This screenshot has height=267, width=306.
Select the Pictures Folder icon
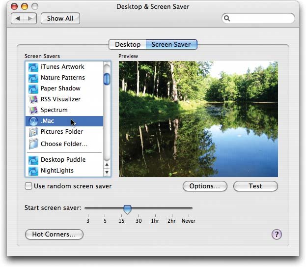pos(33,132)
